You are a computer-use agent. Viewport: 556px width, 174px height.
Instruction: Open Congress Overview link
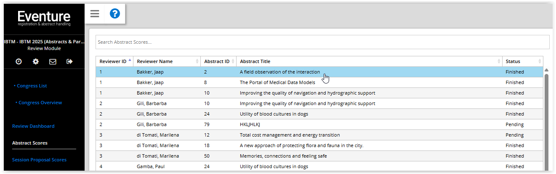pos(40,103)
